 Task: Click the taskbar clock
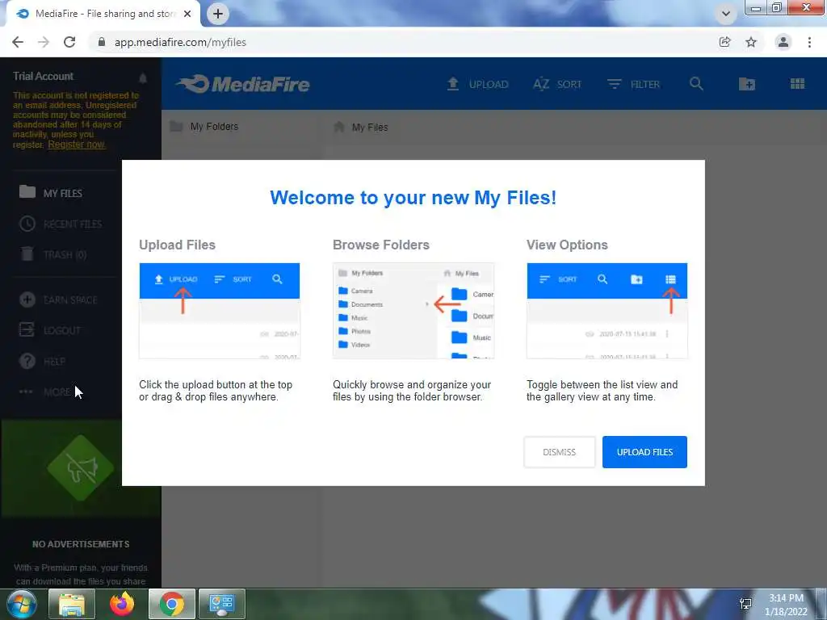click(x=786, y=605)
